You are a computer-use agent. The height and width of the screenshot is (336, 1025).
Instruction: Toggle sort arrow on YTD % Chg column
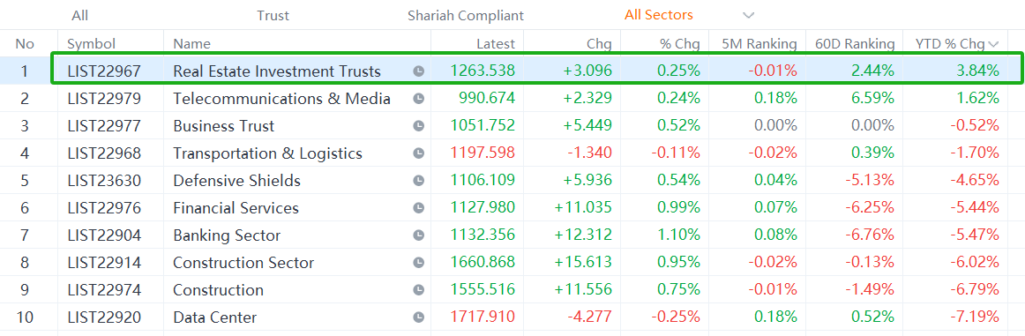pyautogui.click(x=994, y=44)
